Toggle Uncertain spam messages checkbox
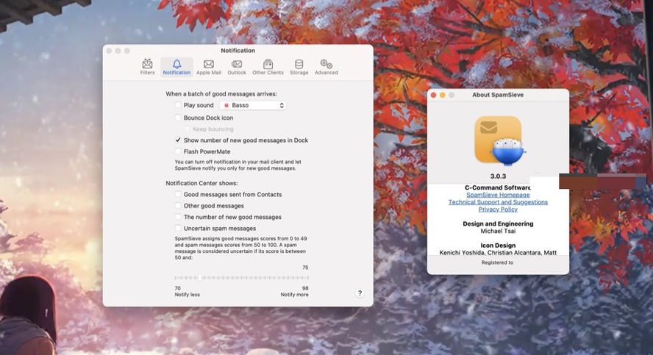653x355 pixels. pyautogui.click(x=178, y=229)
